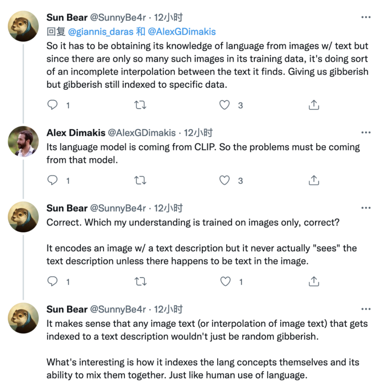Viewport: 381px width, 383px height.
Task: Click Sun Bear's avatar on the first tweet
Action: [23, 26]
